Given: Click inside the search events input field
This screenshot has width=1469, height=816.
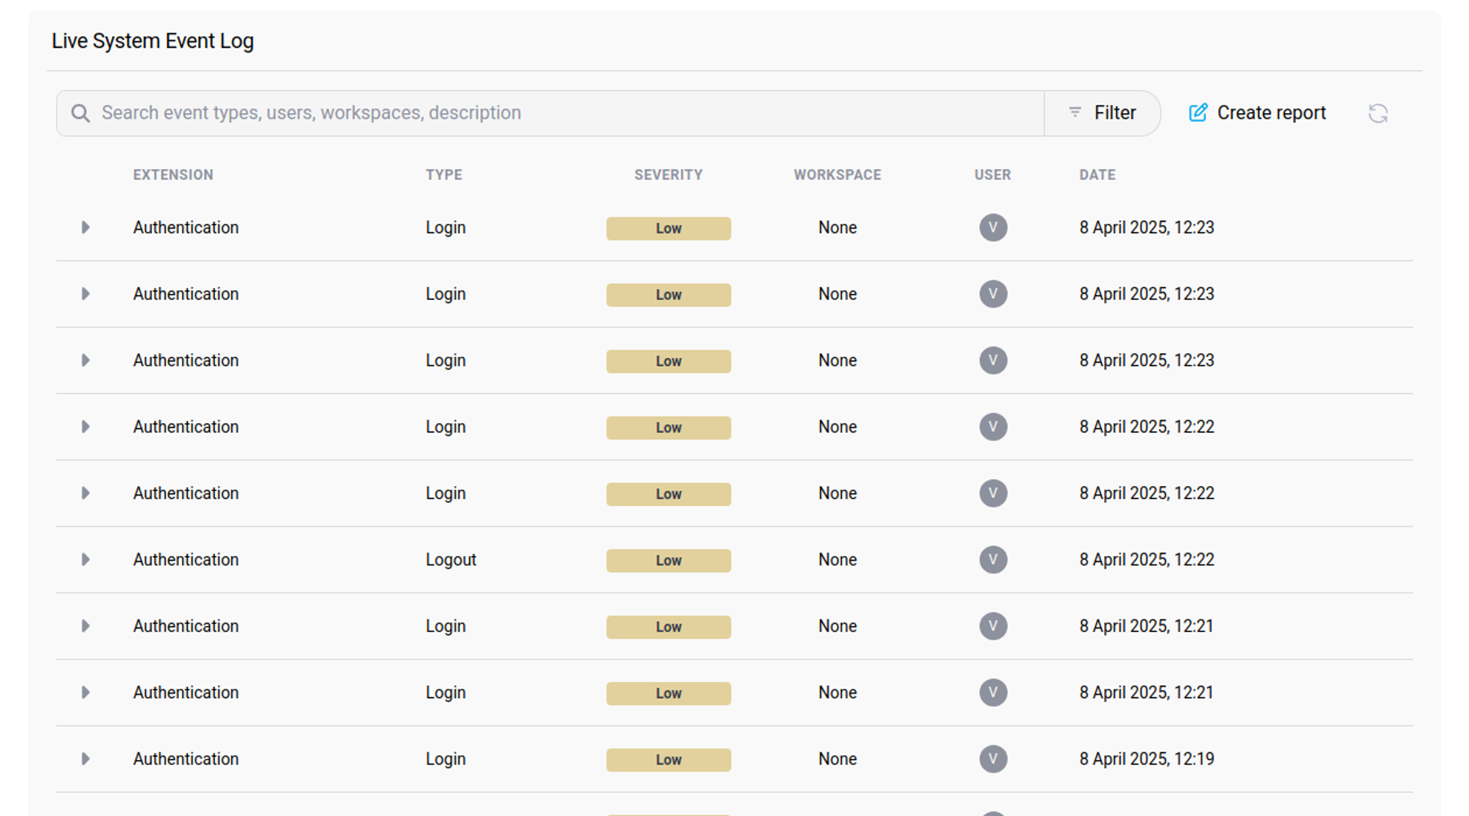Looking at the screenshot, I should tap(399, 112).
